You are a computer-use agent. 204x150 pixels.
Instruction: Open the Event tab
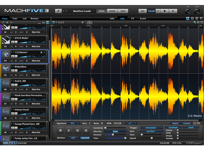143,19
